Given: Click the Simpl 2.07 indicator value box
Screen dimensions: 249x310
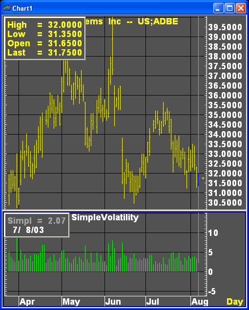Looking at the screenshot, I should [37, 225].
